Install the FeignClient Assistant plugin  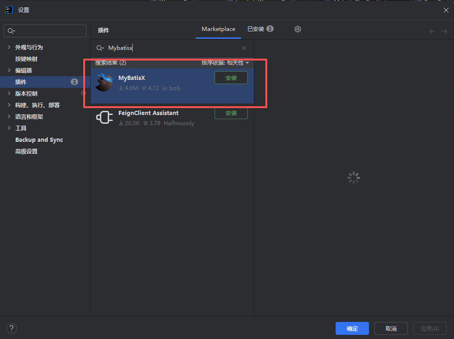pos(231,113)
